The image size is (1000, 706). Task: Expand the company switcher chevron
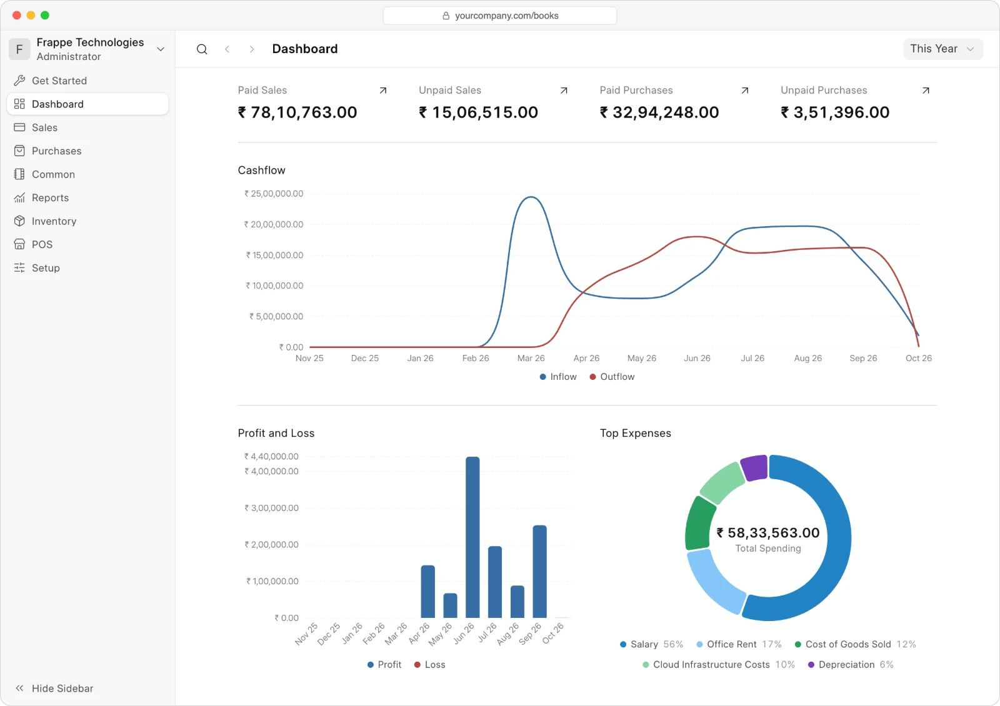click(161, 49)
